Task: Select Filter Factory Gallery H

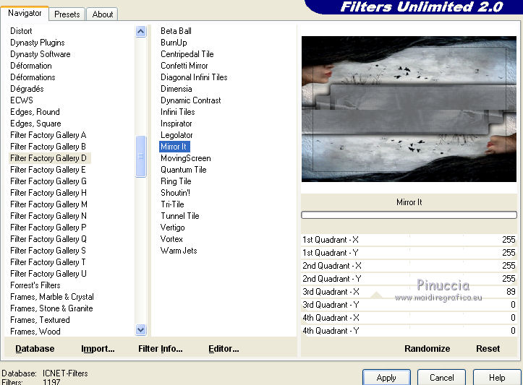Action: (x=48, y=193)
